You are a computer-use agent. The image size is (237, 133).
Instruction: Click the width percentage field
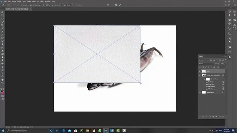point(47,5)
